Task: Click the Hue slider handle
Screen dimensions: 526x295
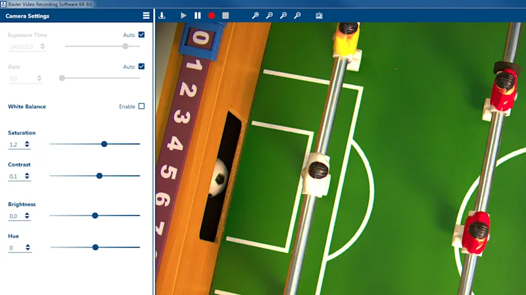Action: pyautogui.click(x=95, y=247)
